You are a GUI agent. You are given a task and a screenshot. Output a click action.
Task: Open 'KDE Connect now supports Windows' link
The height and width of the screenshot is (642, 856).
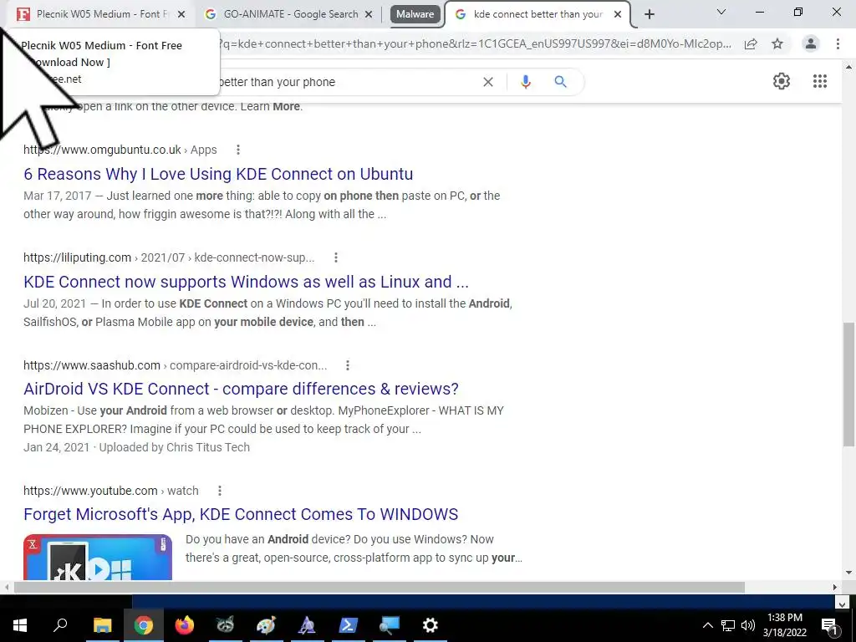247,282
